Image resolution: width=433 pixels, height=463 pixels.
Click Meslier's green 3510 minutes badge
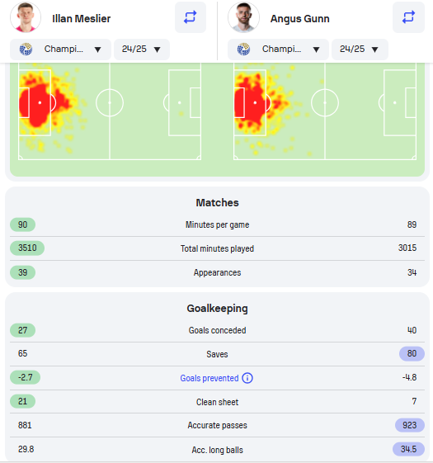pyautogui.click(x=27, y=248)
